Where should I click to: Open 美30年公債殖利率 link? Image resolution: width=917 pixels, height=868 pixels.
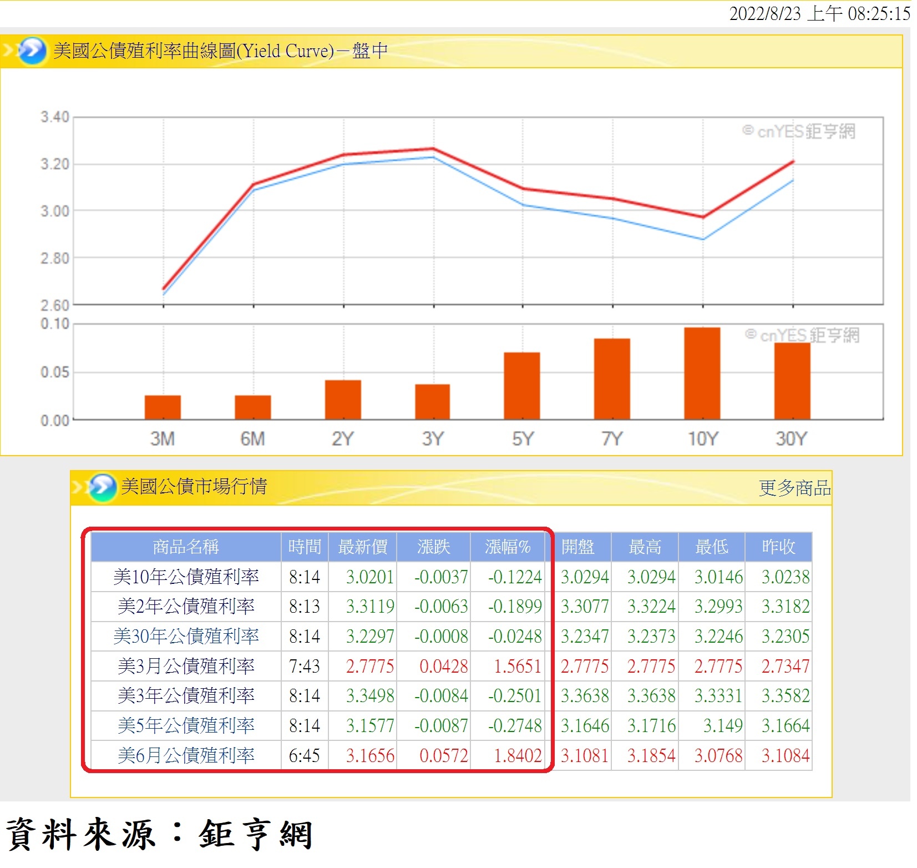pyautogui.click(x=186, y=636)
